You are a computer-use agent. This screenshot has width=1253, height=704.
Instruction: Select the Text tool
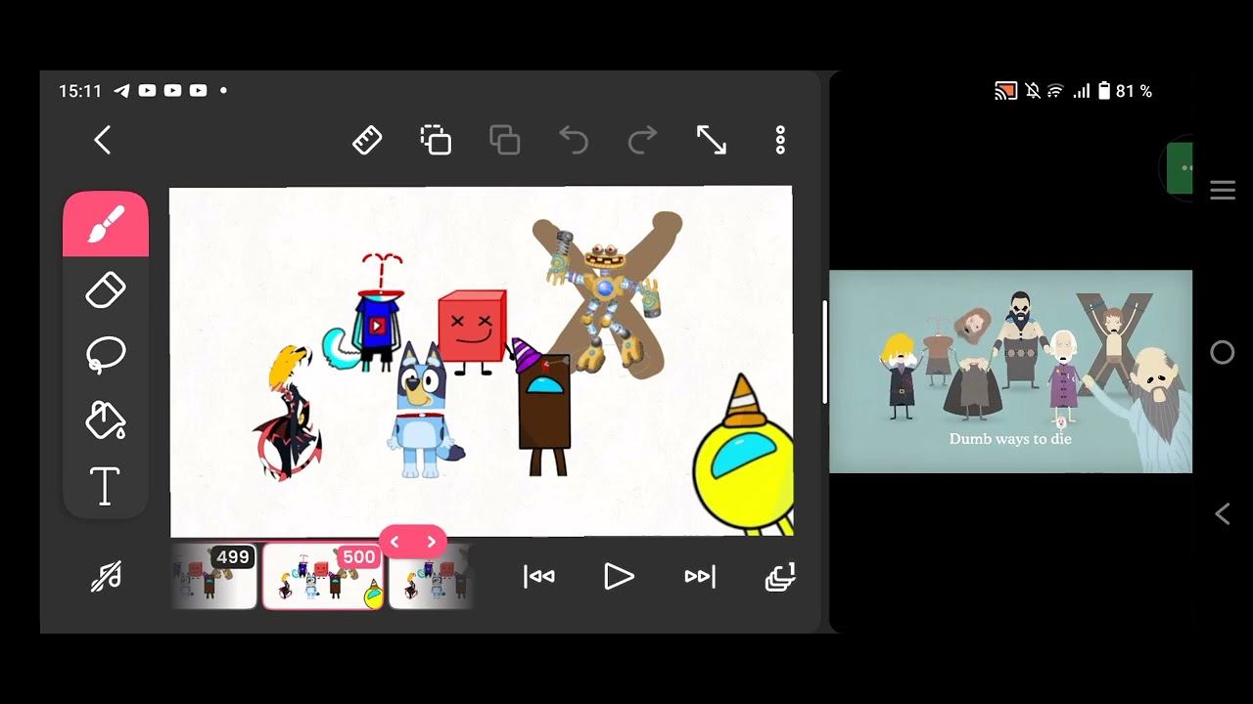106,486
